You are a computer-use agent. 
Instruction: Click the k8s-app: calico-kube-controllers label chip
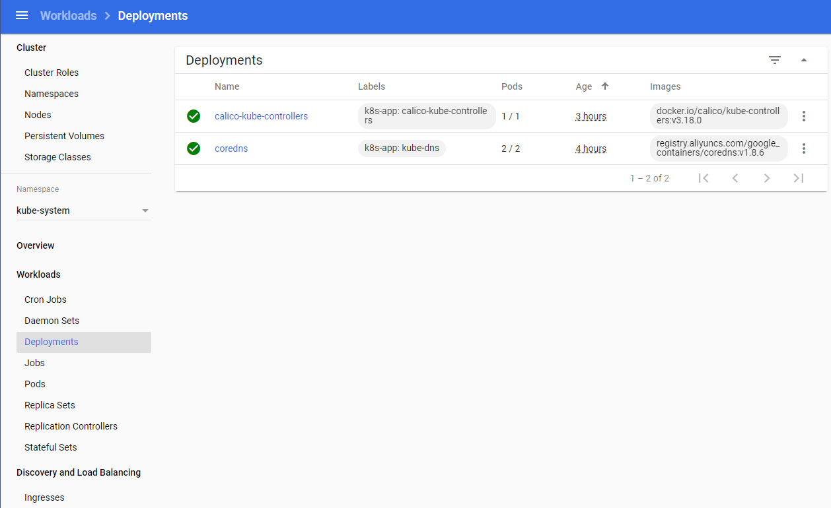coord(426,116)
